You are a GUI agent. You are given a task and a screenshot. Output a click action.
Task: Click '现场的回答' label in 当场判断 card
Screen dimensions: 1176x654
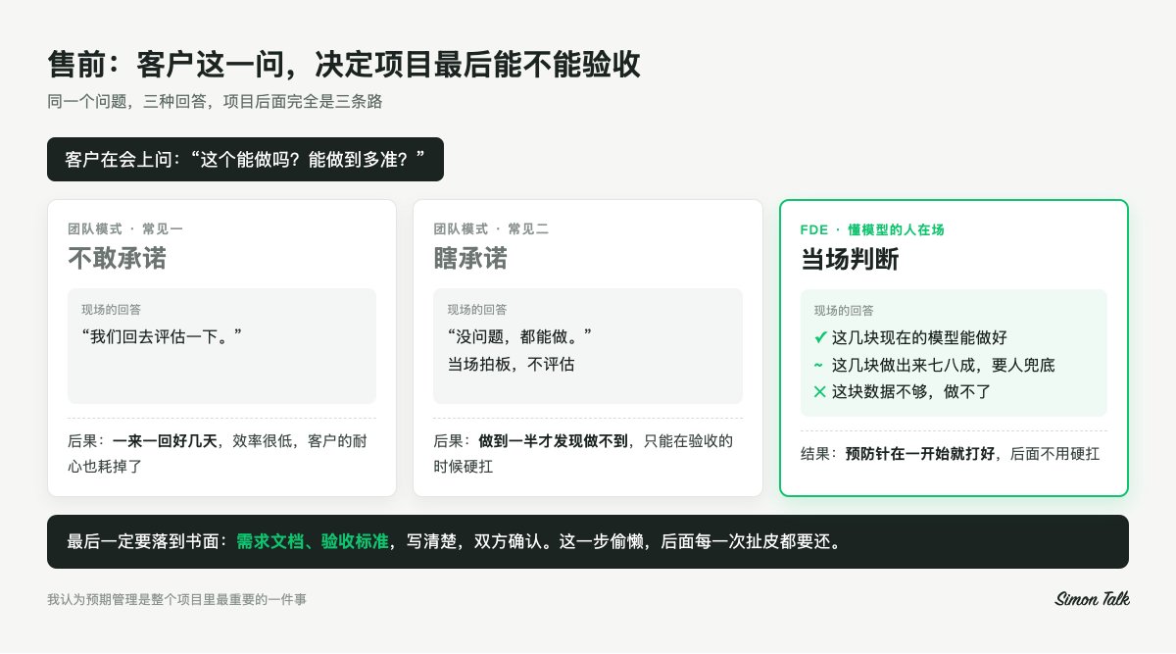[x=844, y=310]
